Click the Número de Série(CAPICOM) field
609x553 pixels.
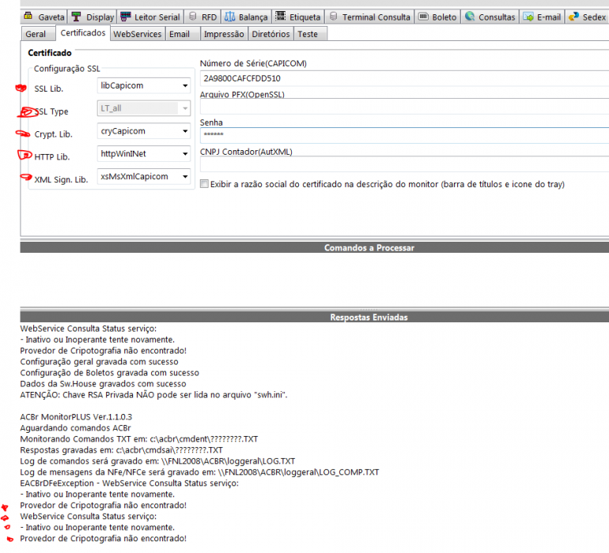tap(404, 78)
